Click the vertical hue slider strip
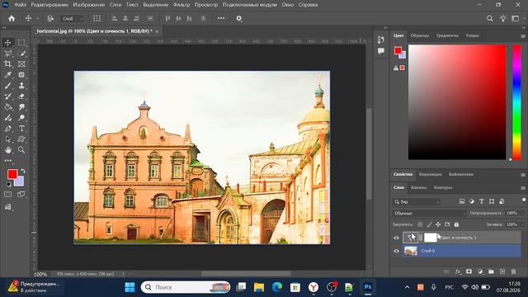528x297 pixels. [x=517, y=102]
